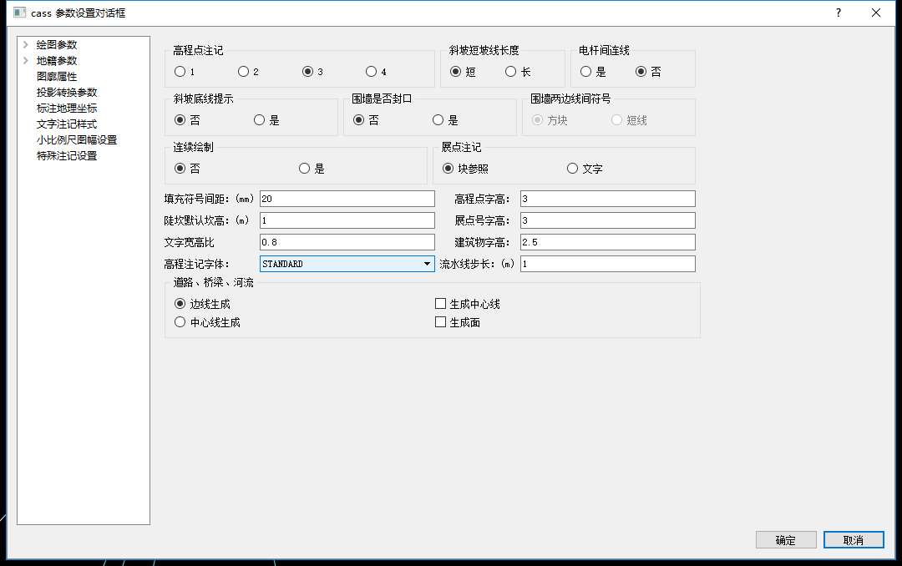
Task: Enable the 生成面 checkbox
Action: point(440,321)
